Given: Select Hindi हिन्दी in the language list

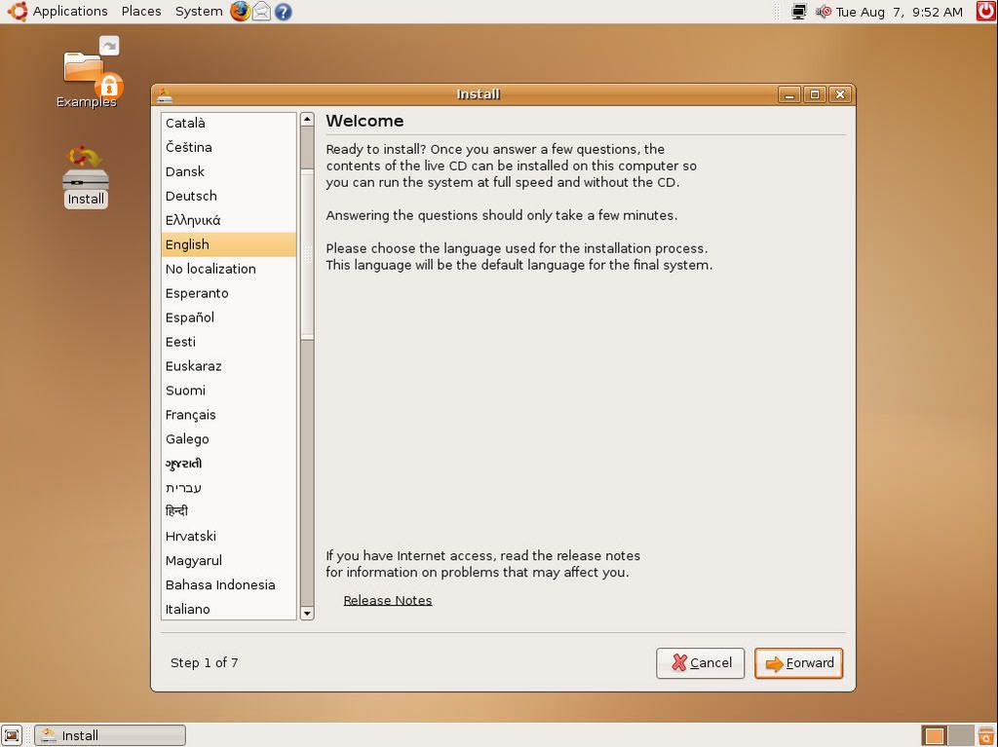Looking at the screenshot, I should (x=228, y=511).
